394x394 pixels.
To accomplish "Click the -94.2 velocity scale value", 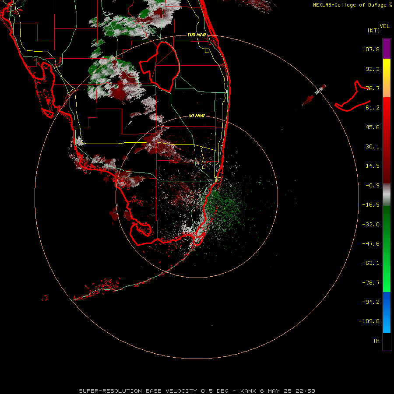I will click(x=371, y=302).
